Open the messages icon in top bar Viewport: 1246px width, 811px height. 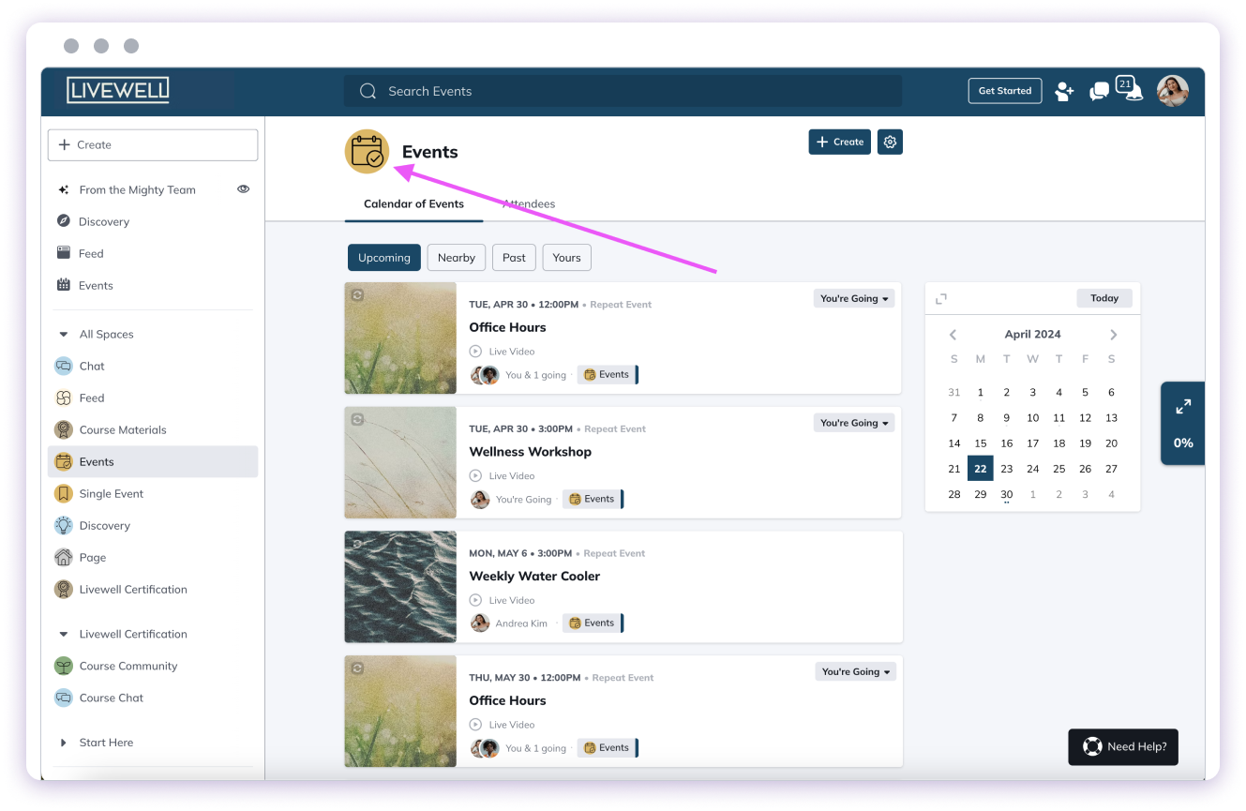[x=1098, y=91]
